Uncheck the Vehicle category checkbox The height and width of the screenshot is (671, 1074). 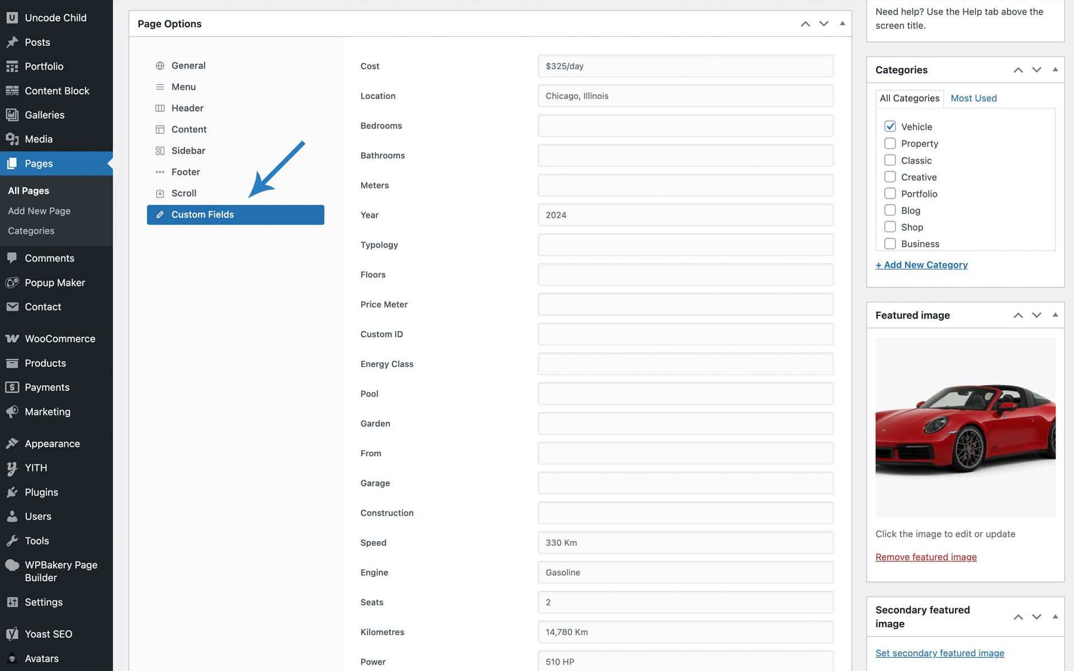click(890, 126)
